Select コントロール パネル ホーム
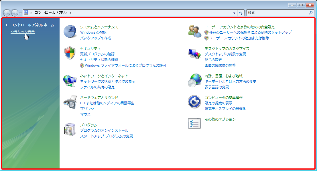Image resolution: width=317 pixels, height=171 pixels. point(32,25)
